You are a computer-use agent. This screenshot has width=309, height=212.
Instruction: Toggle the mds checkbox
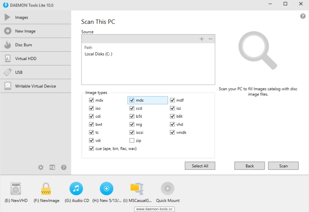tap(132, 100)
